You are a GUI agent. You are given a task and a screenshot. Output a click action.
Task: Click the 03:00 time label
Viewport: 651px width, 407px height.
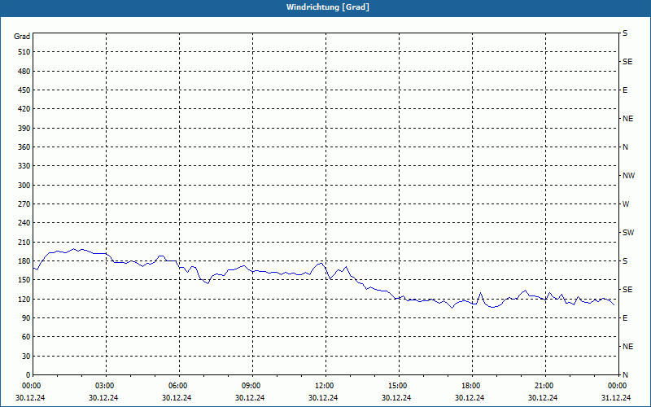tap(106, 386)
